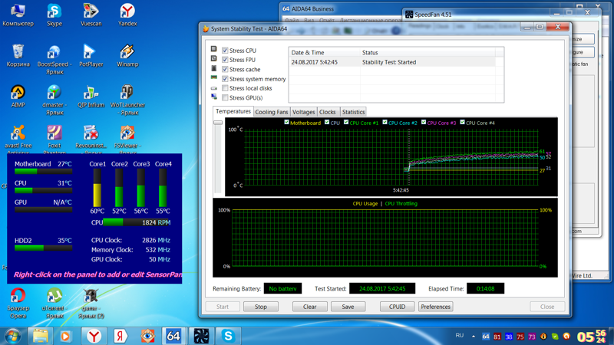This screenshot has height=345, width=614.
Task: Open the Clocks tab
Action: click(x=328, y=112)
